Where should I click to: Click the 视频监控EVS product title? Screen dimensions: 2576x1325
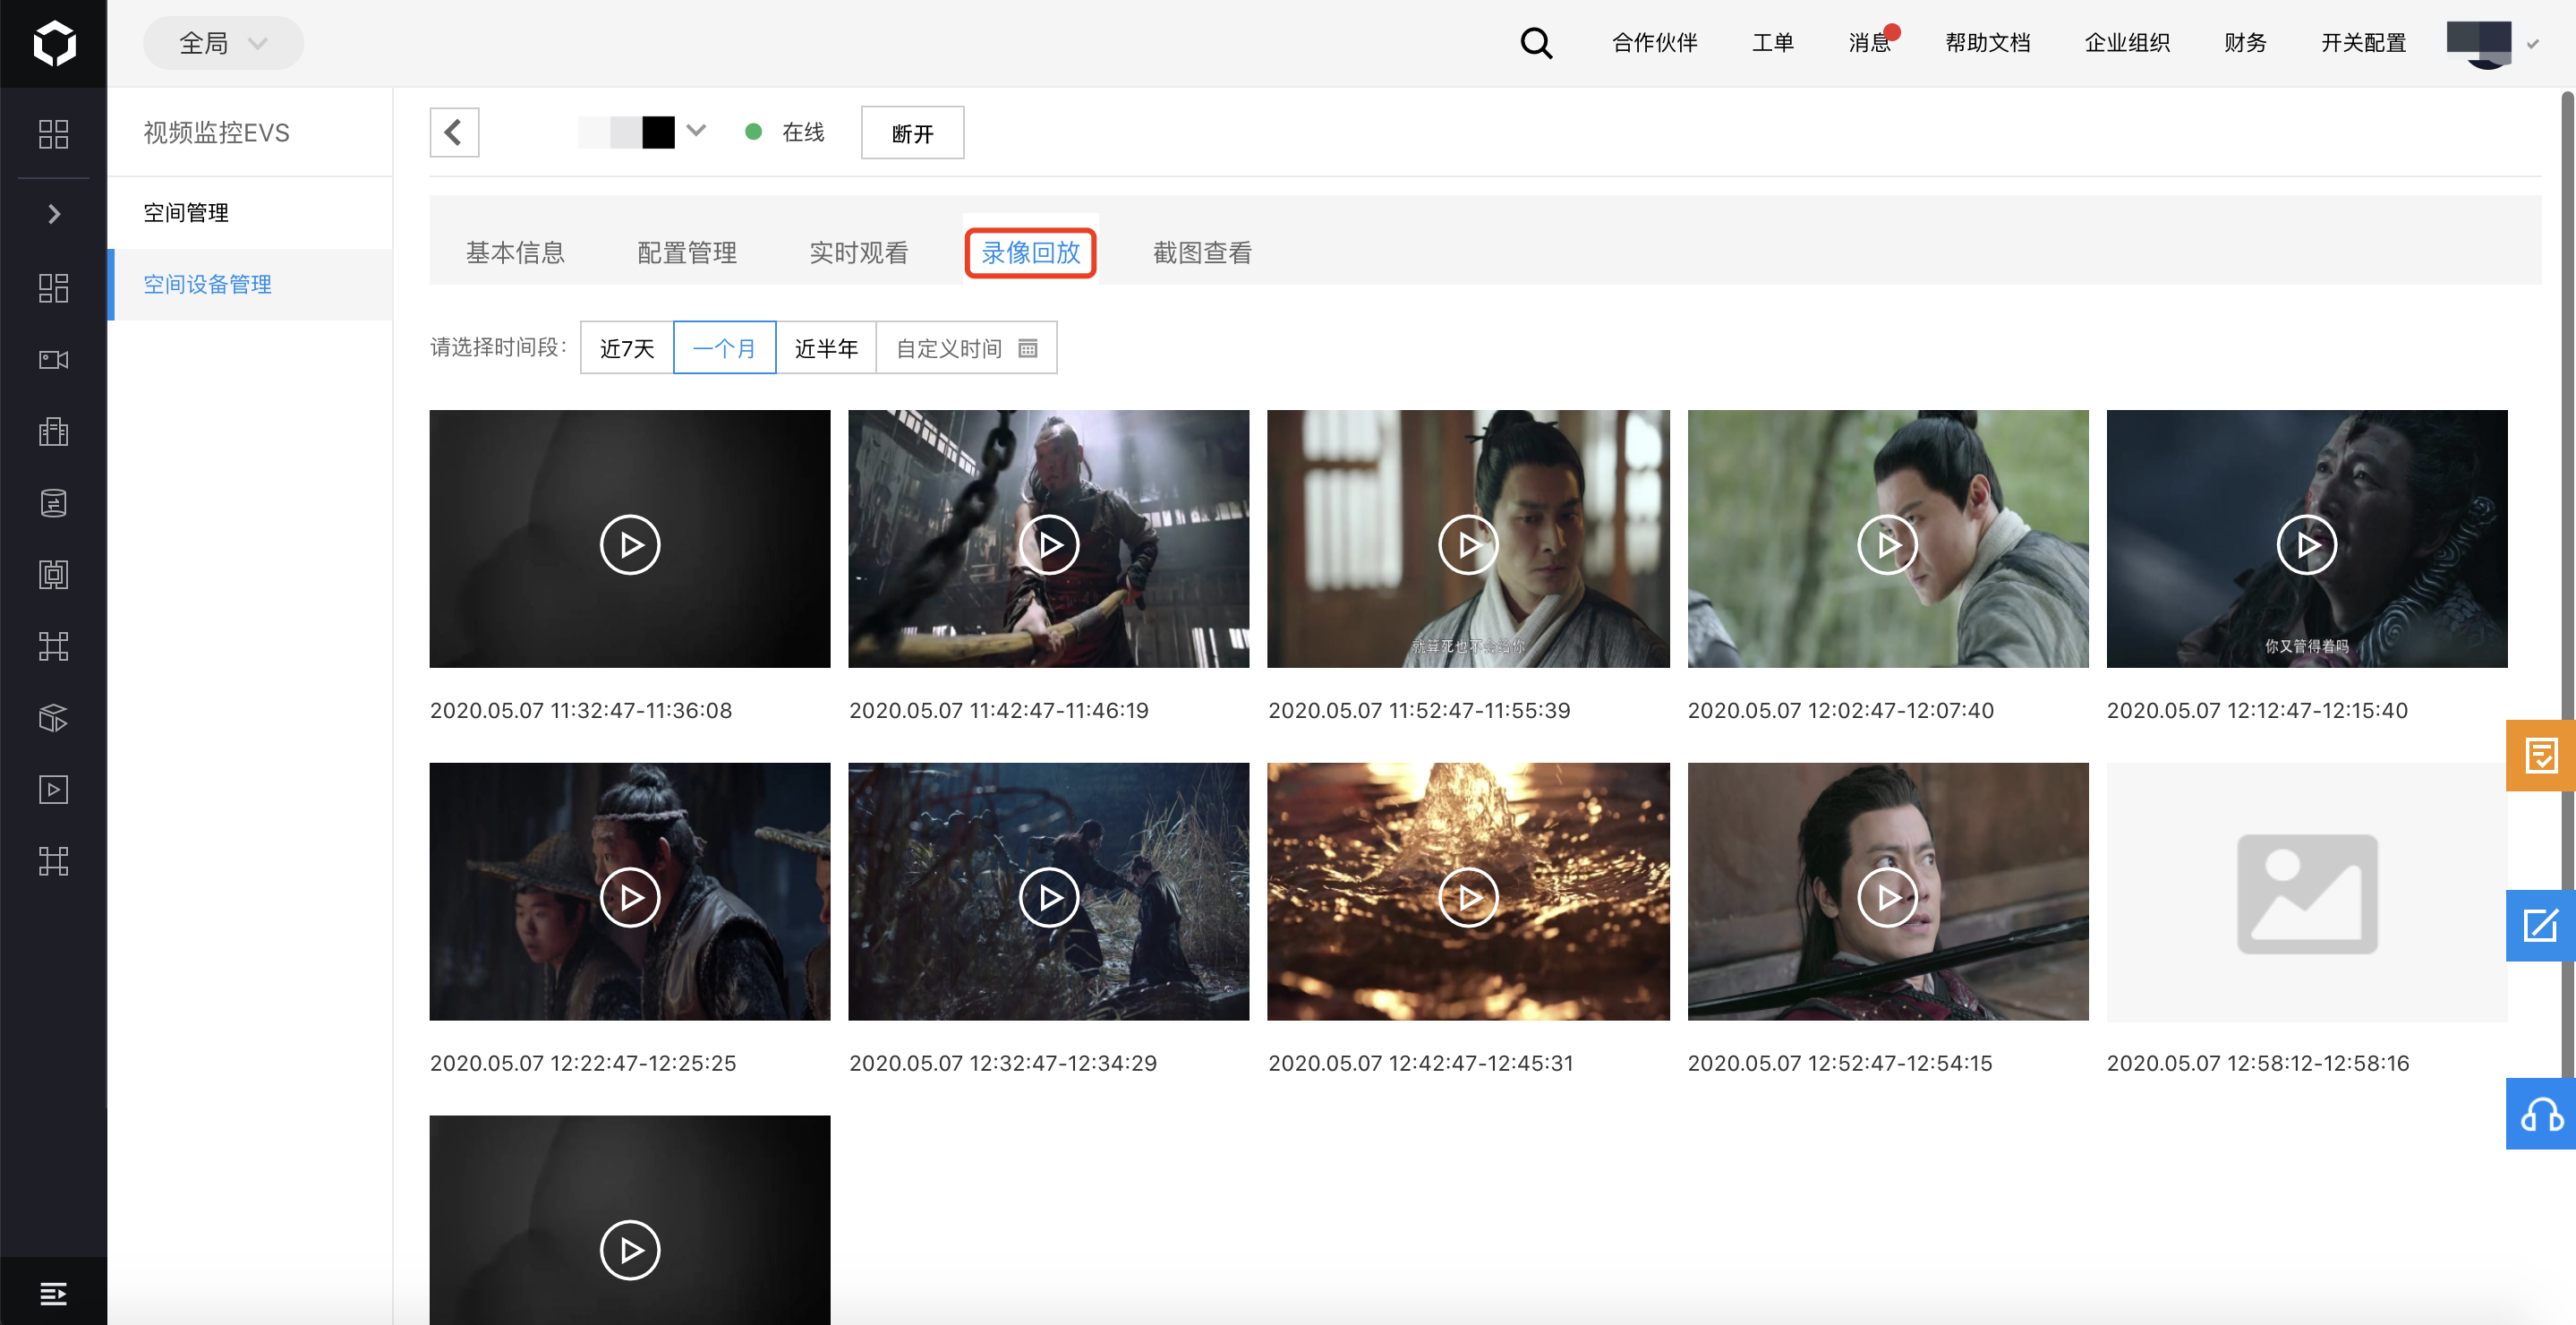(216, 132)
